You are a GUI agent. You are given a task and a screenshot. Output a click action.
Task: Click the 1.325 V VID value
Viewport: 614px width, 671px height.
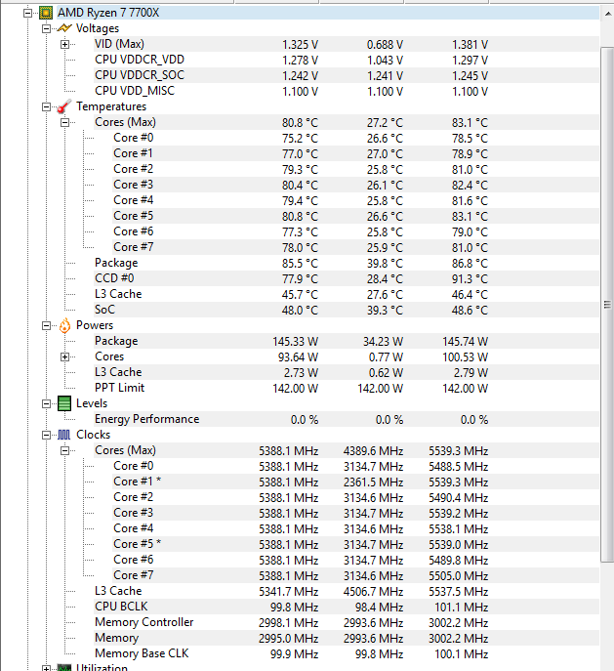[300, 45]
